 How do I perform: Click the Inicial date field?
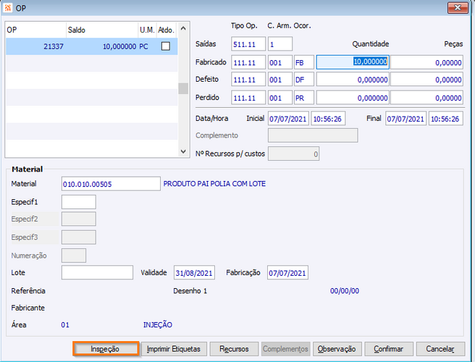tap(288, 119)
